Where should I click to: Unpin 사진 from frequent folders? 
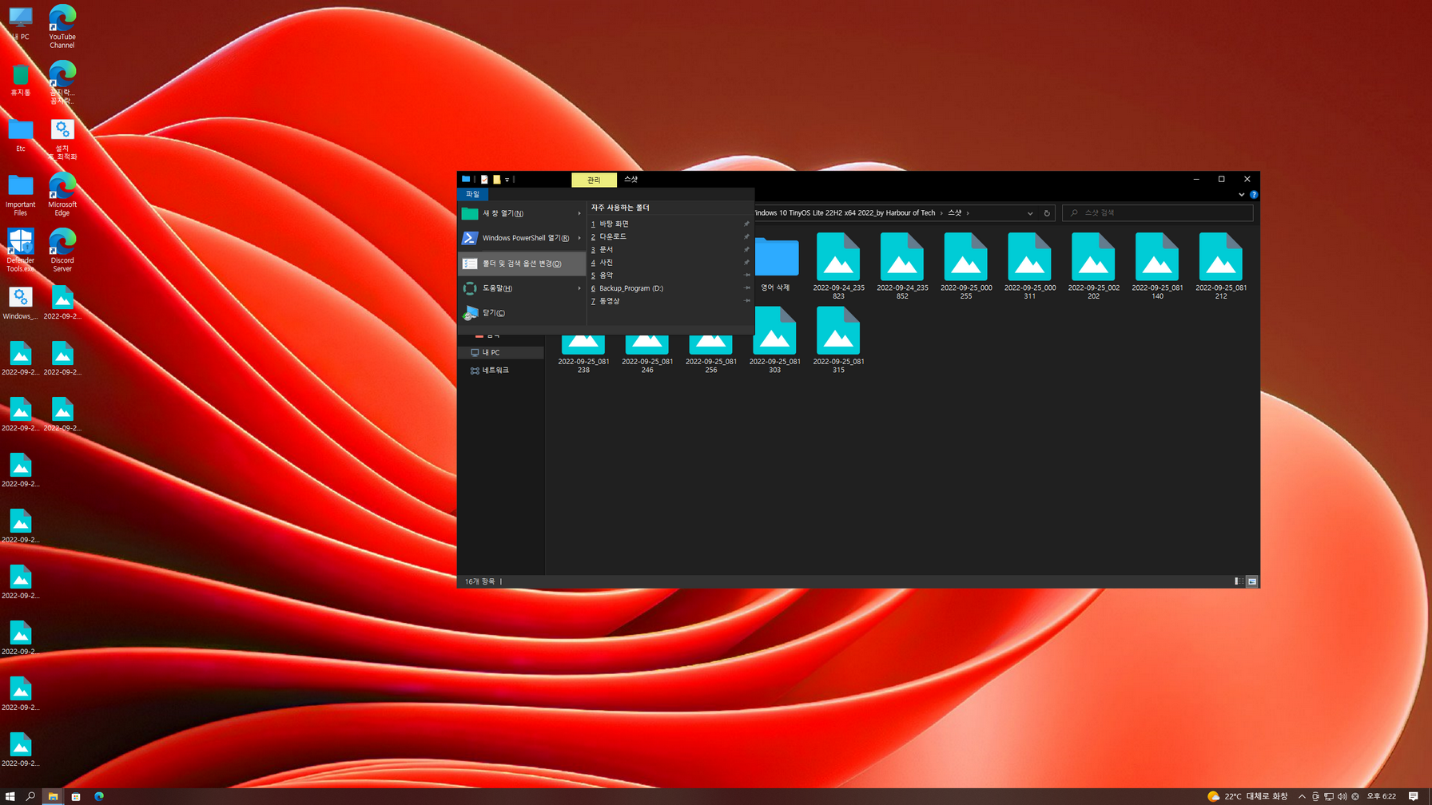[747, 262]
